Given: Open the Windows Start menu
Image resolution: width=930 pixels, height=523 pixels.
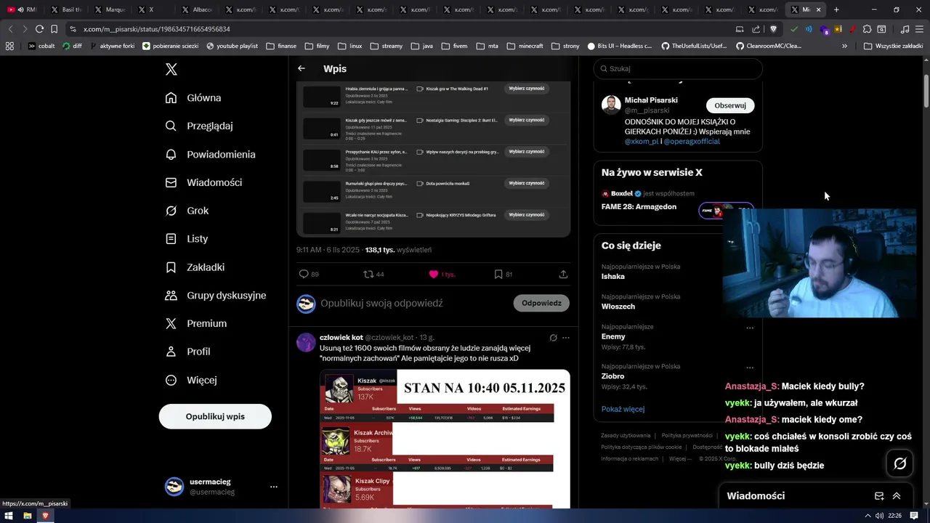Looking at the screenshot, I should click(10, 516).
